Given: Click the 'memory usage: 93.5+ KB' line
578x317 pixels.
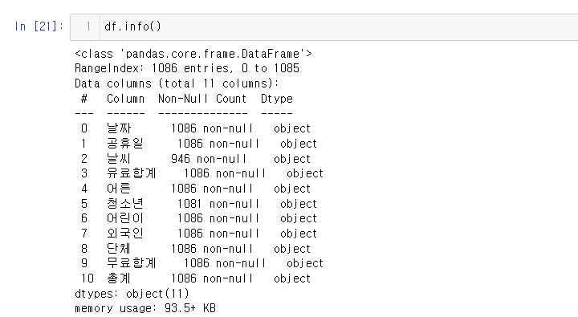Looking at the screenshot, I should click(145, 308).
